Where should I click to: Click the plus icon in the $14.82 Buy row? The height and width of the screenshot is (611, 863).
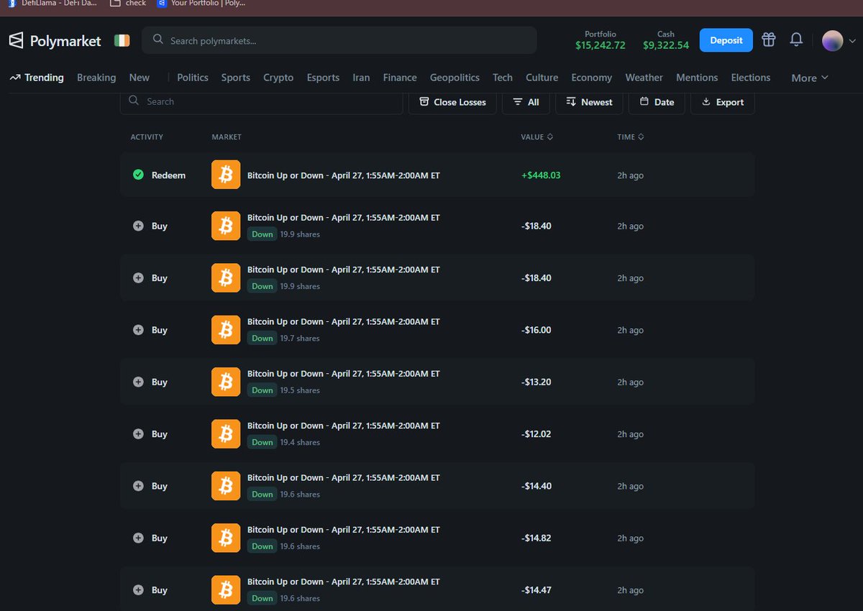tap(138, 538)
